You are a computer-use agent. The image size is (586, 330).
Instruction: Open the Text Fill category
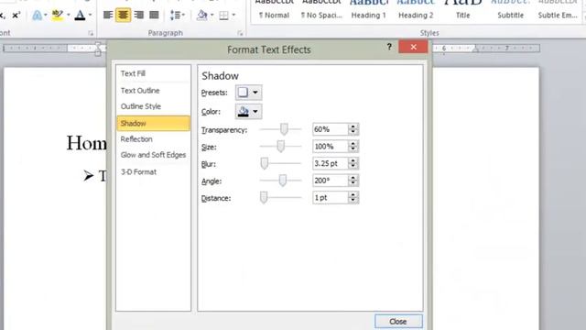[x=153, y=73]
